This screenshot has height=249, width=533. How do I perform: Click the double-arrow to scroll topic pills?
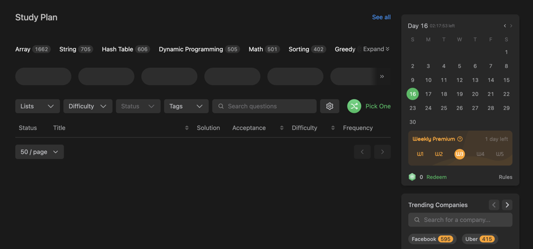[382, 77]
